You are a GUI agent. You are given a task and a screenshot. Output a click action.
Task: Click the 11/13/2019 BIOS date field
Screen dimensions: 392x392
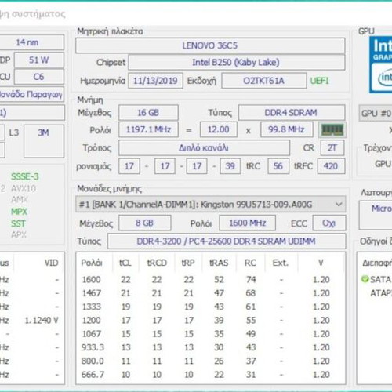pyautogui.click(x=155, y=81)
